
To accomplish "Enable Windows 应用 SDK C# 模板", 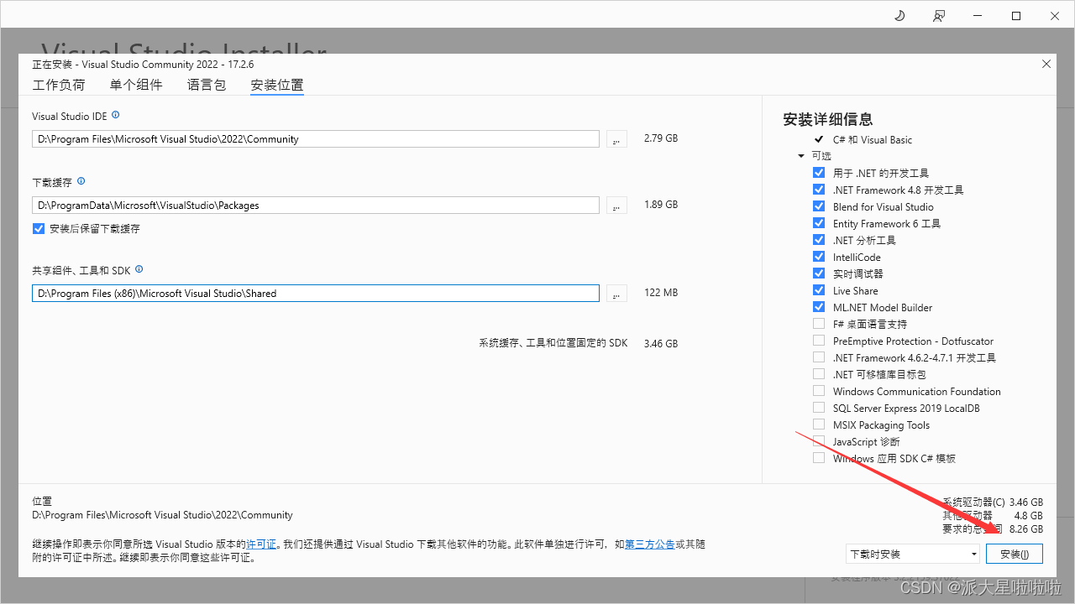I will tap(819, 458).
